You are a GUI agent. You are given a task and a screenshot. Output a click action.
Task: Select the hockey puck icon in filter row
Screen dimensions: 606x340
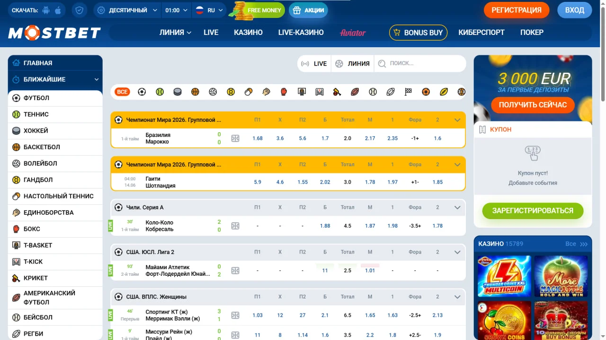pos(178,92)
